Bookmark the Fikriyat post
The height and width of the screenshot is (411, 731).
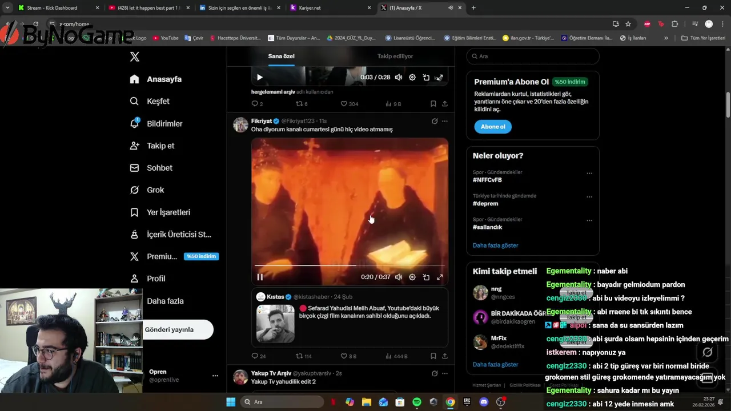433,356
